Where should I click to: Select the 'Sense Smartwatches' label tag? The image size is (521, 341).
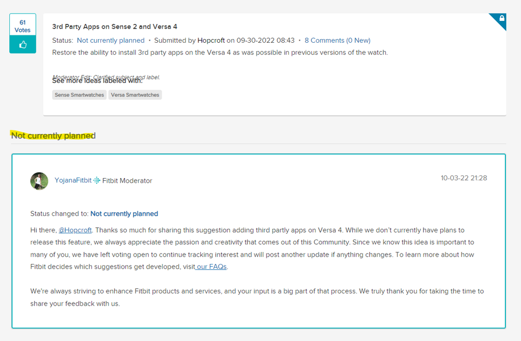coord(79,95)
